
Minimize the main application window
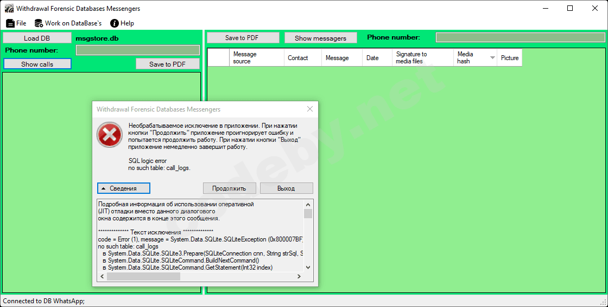(x=545, y=8)
